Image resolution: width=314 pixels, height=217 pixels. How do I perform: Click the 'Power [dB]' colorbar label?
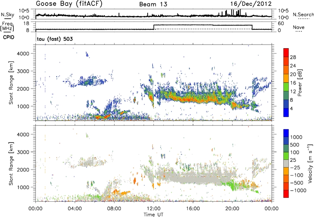coord(299,83)
